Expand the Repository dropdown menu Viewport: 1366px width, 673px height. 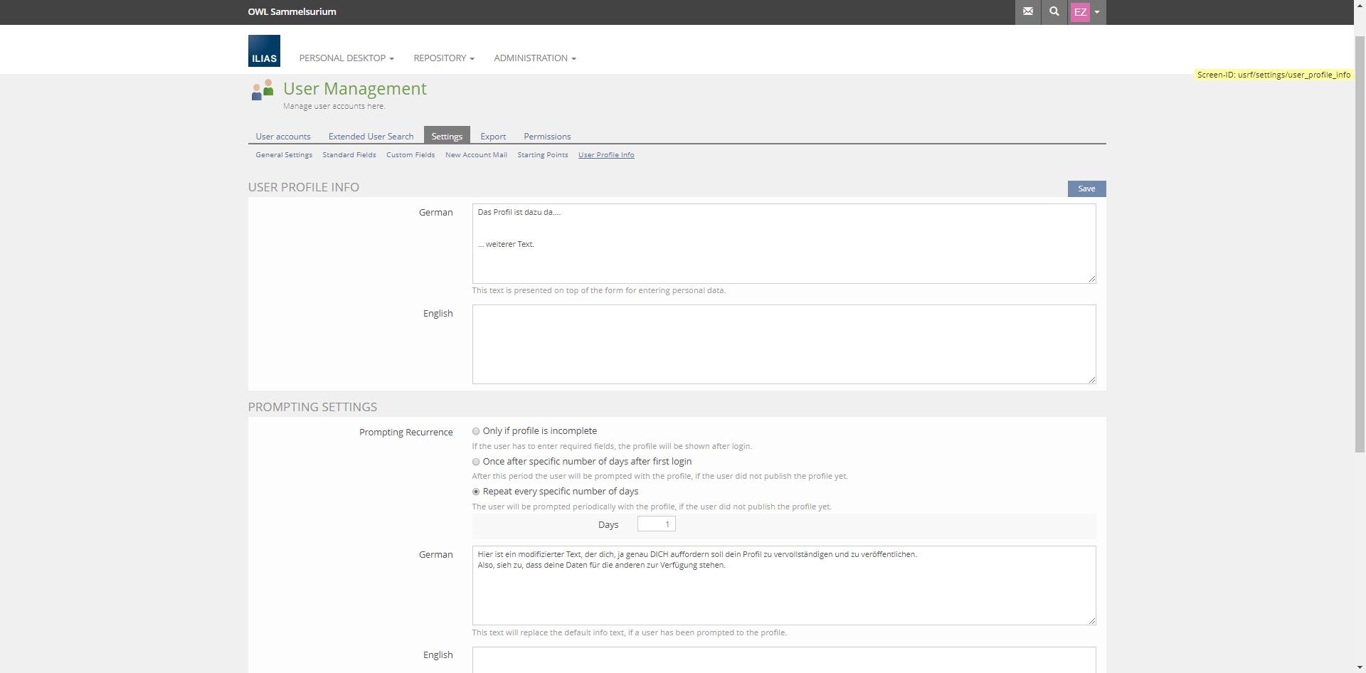click(x=443, y=58)
